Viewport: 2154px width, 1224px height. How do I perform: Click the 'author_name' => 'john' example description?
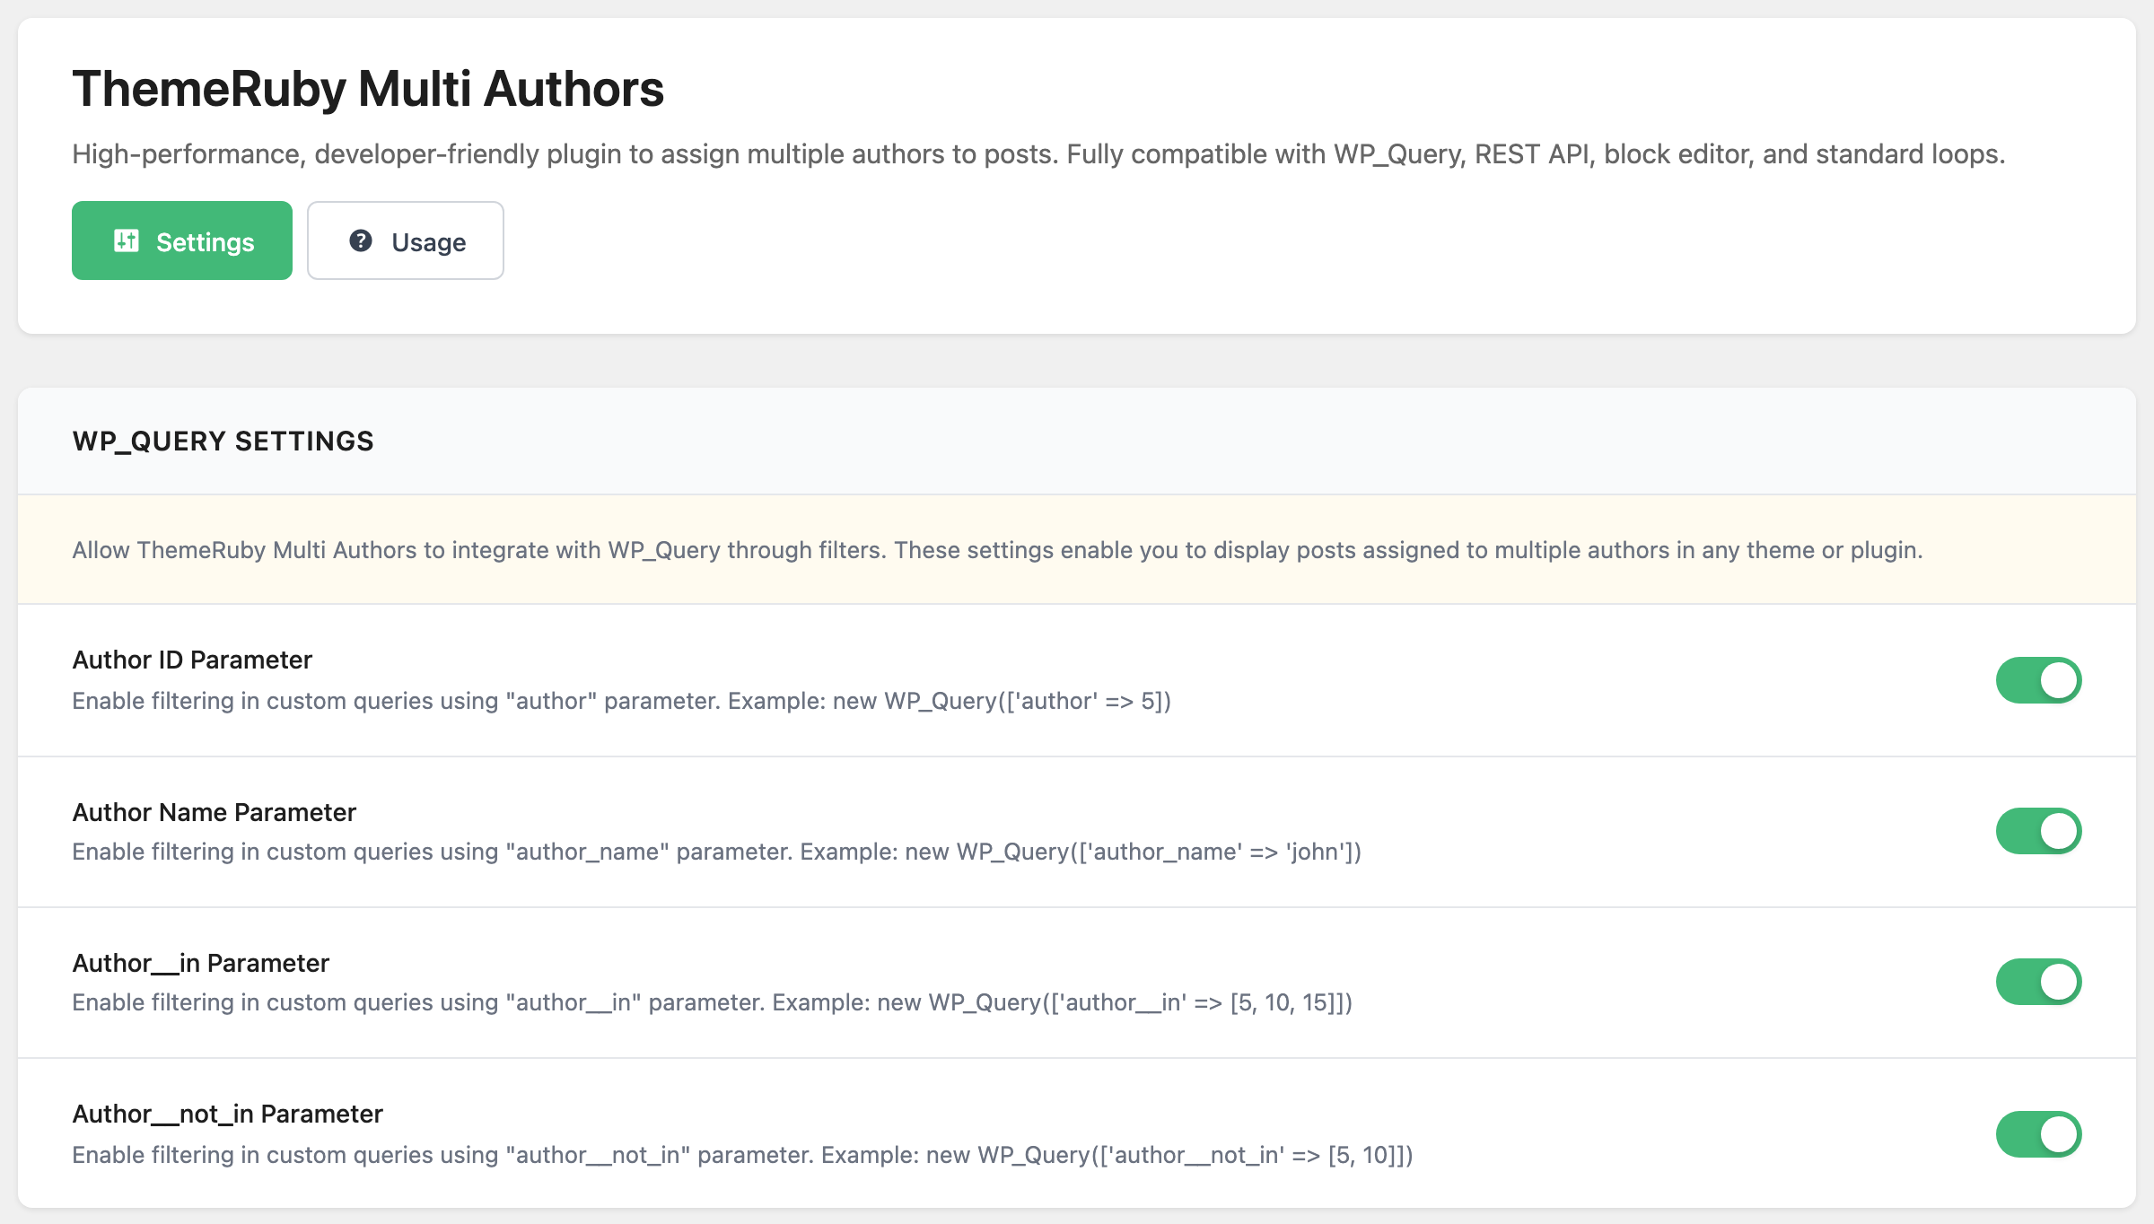click(717, 852)
